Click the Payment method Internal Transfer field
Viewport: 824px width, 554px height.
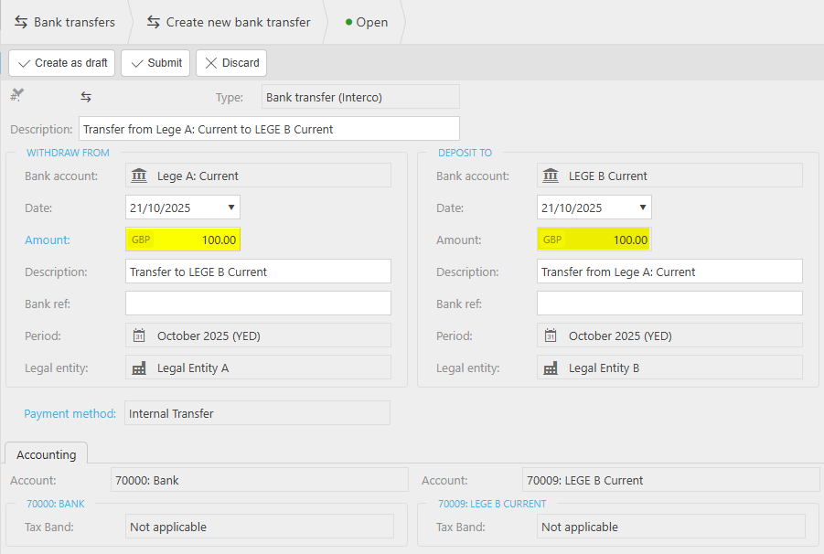[x=257, y=413]
